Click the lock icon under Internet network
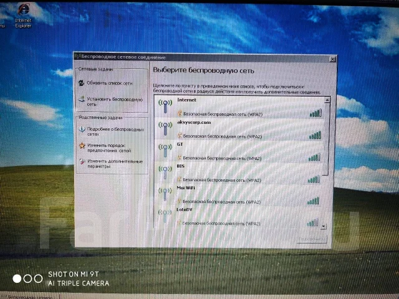Viewport: 399px width, 299px height. [180, 113]
